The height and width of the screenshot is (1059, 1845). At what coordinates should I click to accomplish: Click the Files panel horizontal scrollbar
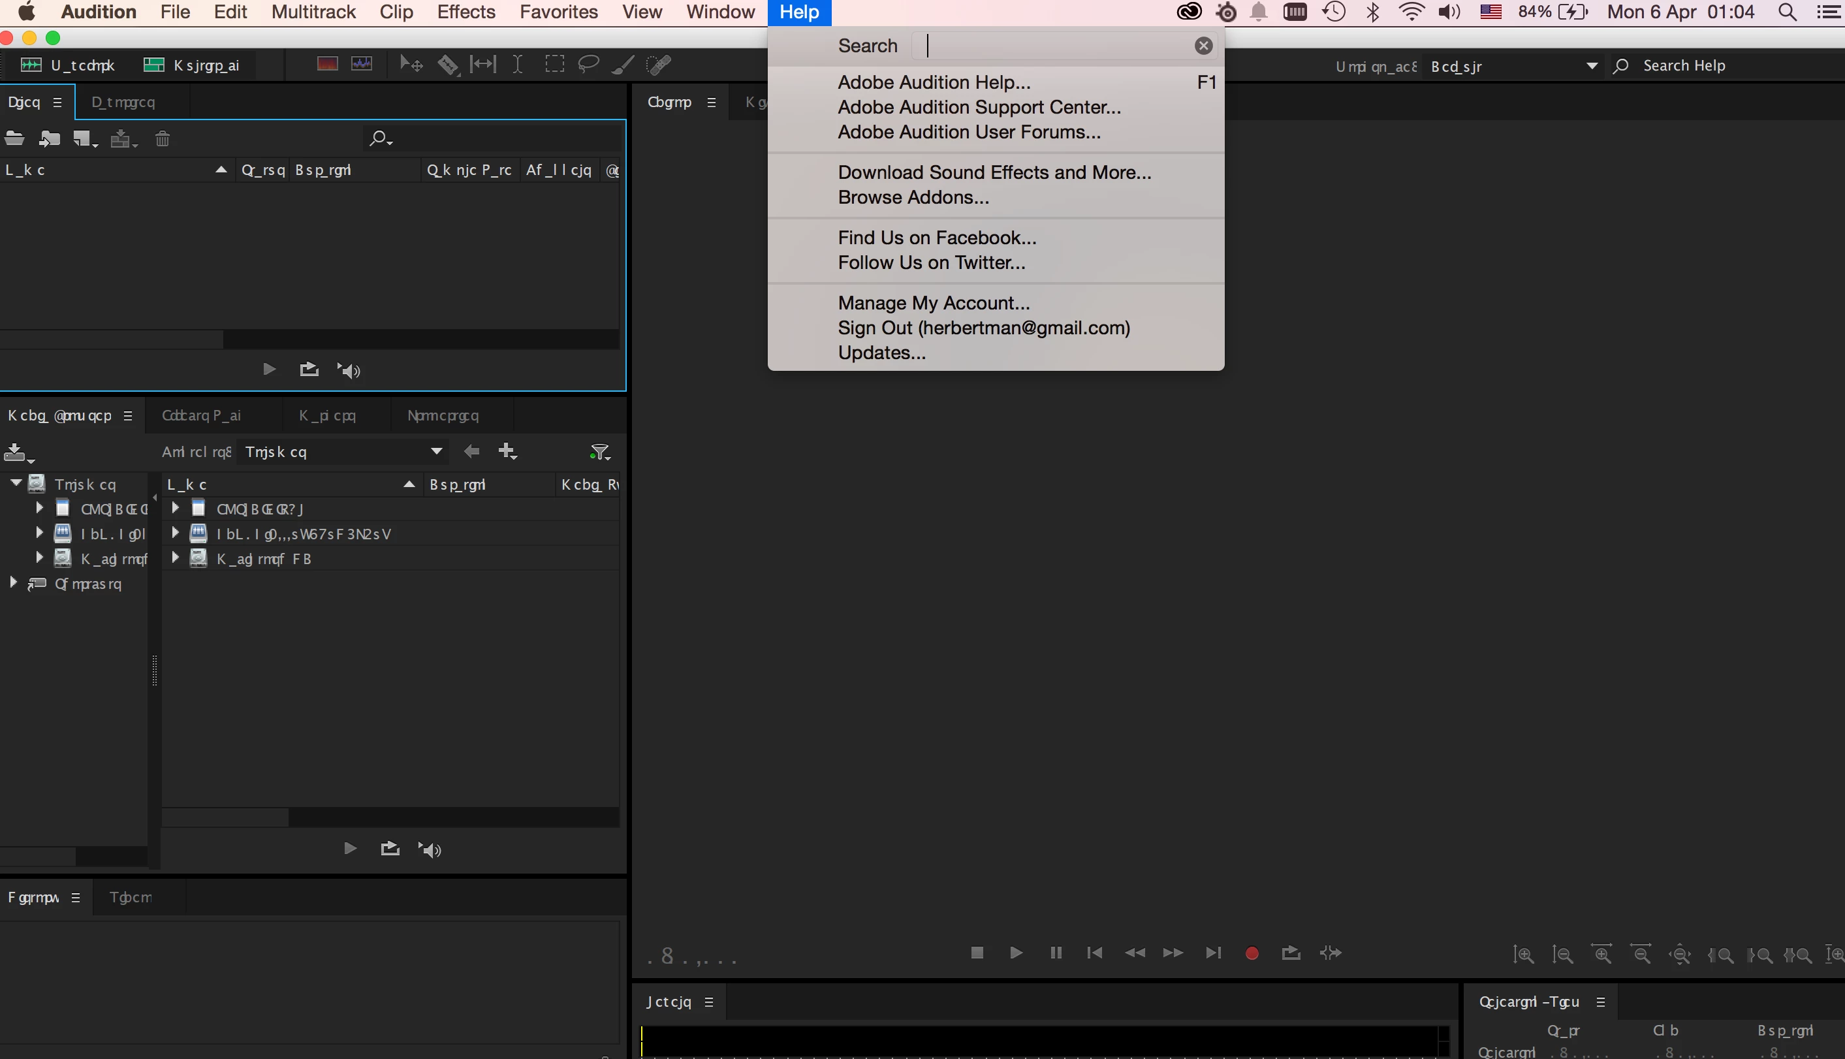coord(111,340)
